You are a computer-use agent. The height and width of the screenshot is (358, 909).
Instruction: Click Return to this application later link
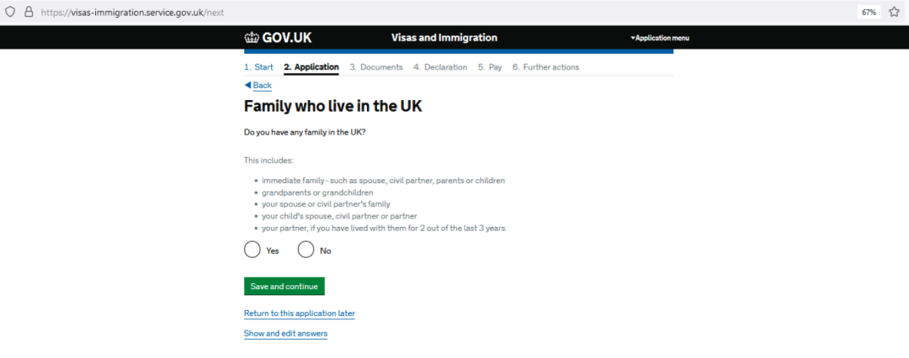click(x=299, y=313)
